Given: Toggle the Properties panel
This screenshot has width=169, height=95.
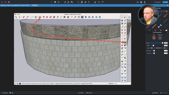Looking at the screenshot, I should tap(164, 93).
